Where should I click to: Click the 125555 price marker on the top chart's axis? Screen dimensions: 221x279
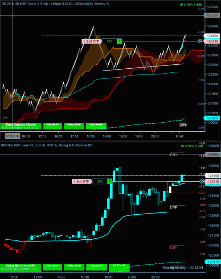(x=212, y=15)
